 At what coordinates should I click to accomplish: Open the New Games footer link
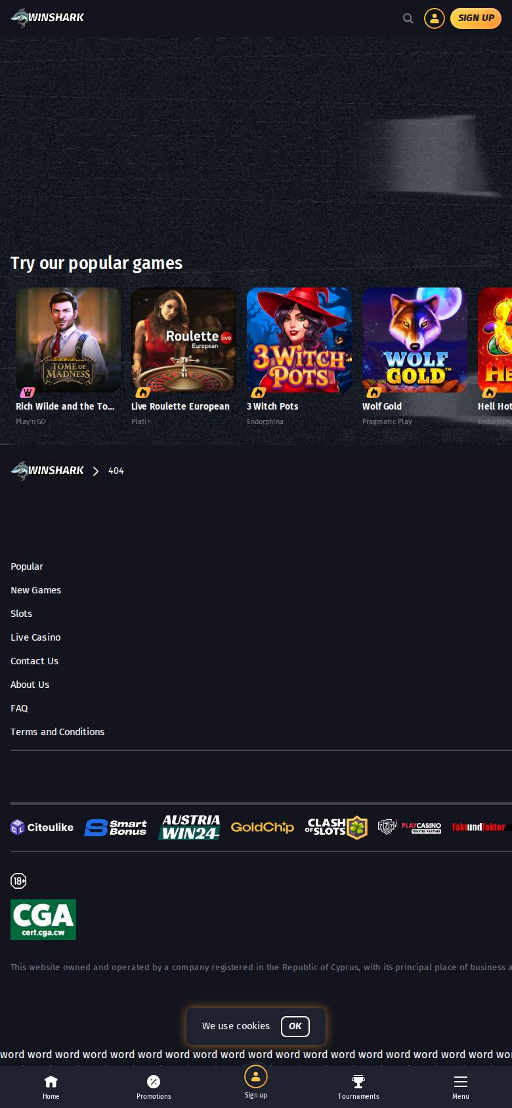point(35,590)
